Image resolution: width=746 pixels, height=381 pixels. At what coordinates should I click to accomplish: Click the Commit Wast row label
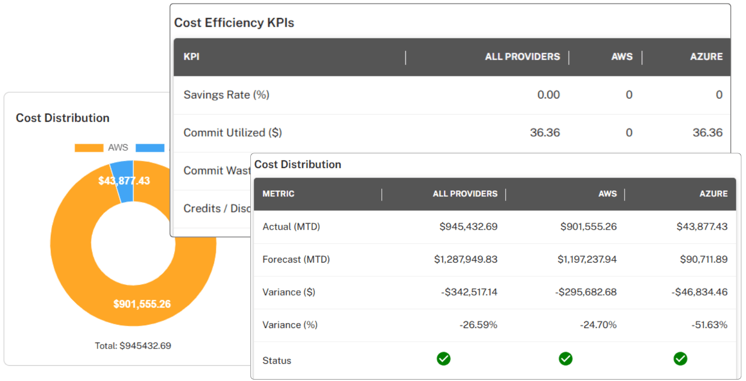[217, 171]
